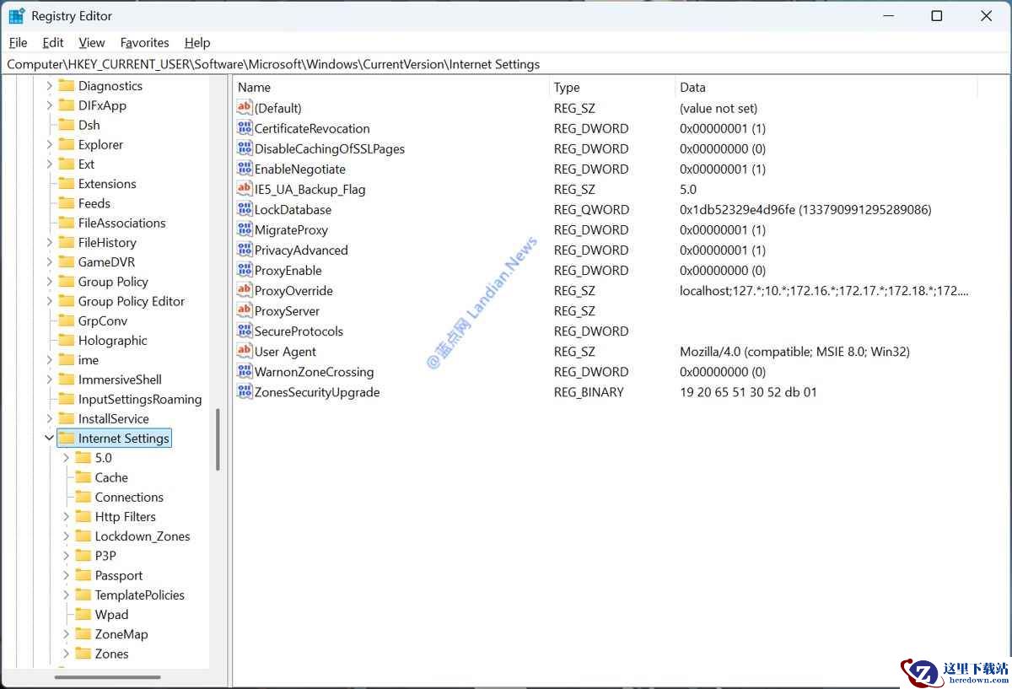
Task: Click the Connections folder icon
Action: click(x=83, y=498)
